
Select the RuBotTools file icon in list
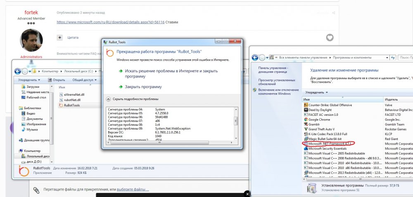coord(62,105)
